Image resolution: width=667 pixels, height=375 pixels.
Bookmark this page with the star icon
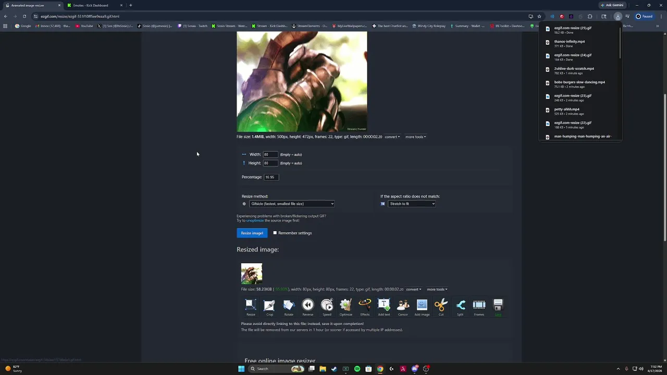pos(539,16)
